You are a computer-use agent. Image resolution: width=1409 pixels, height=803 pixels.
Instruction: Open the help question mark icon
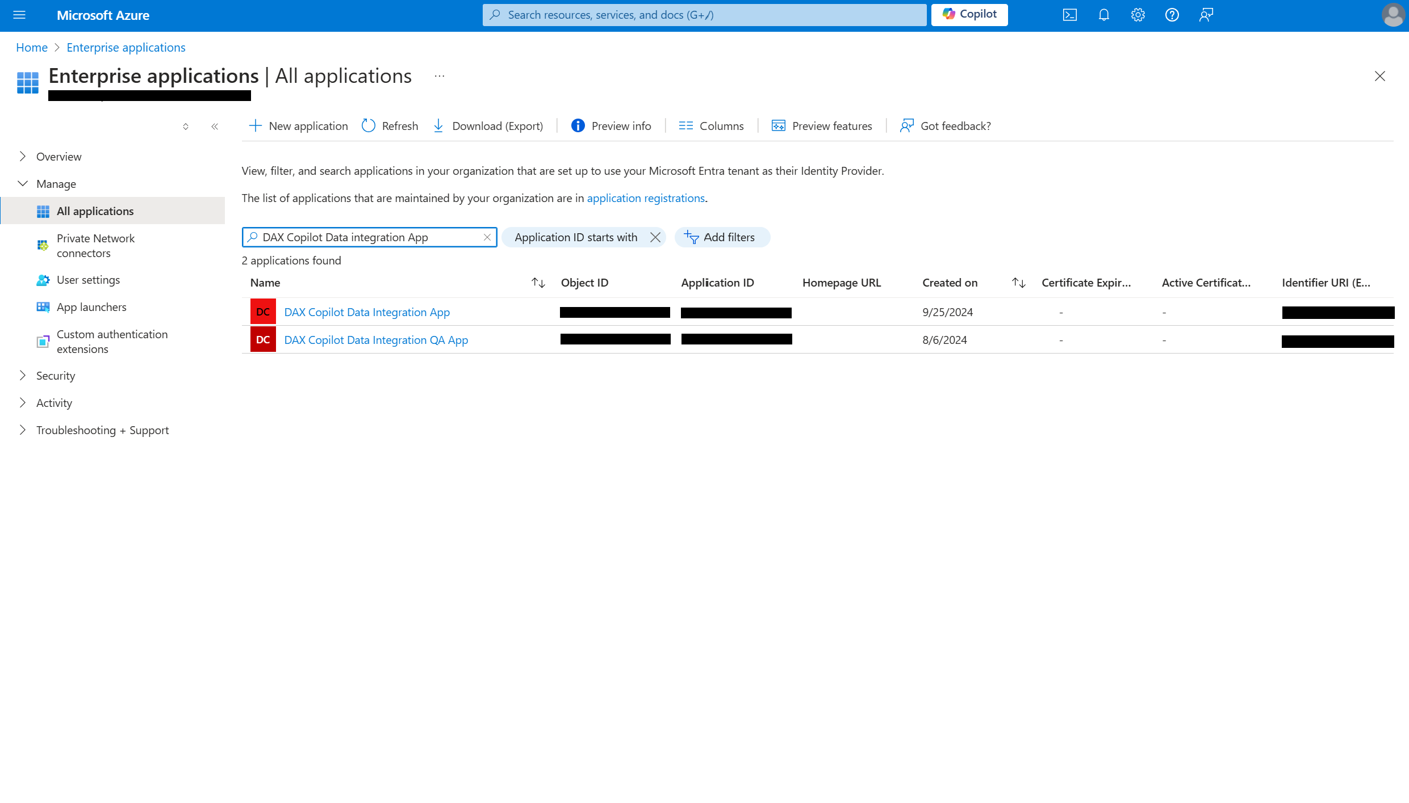point(1172,15)
